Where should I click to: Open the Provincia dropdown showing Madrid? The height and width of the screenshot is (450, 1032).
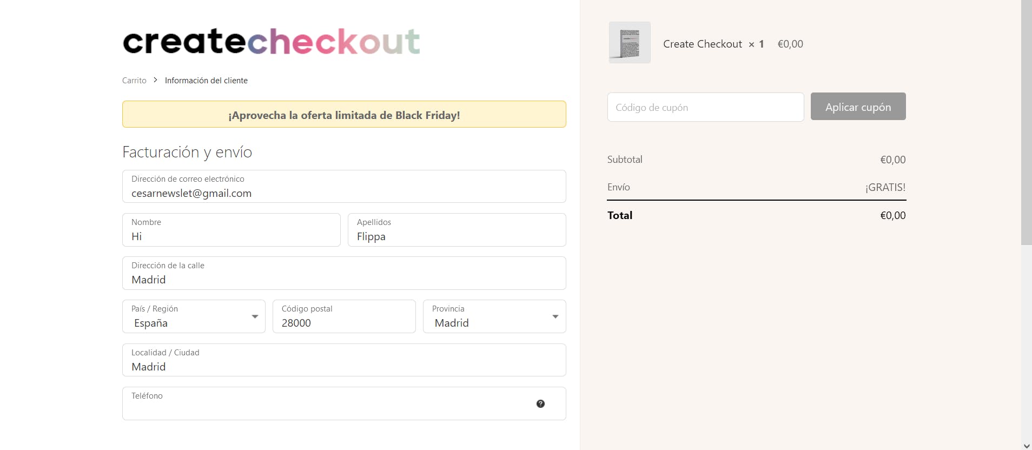(494, 316)
